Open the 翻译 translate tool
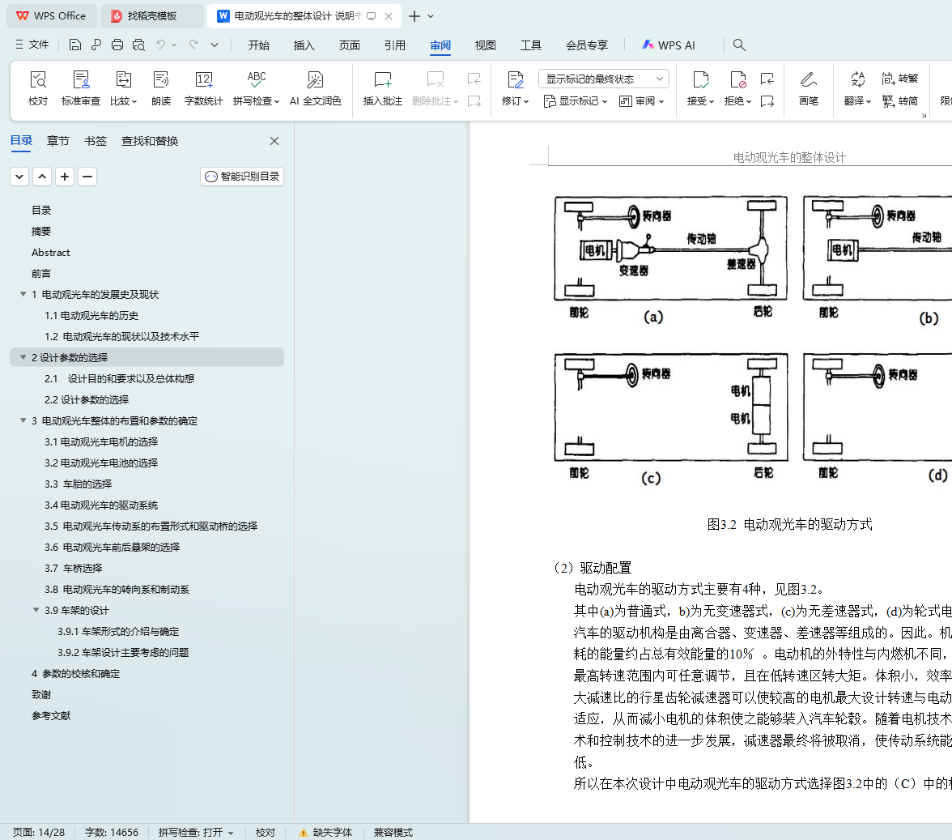The image size is (952, 840). pyautogui.click(x=857, y=88)
